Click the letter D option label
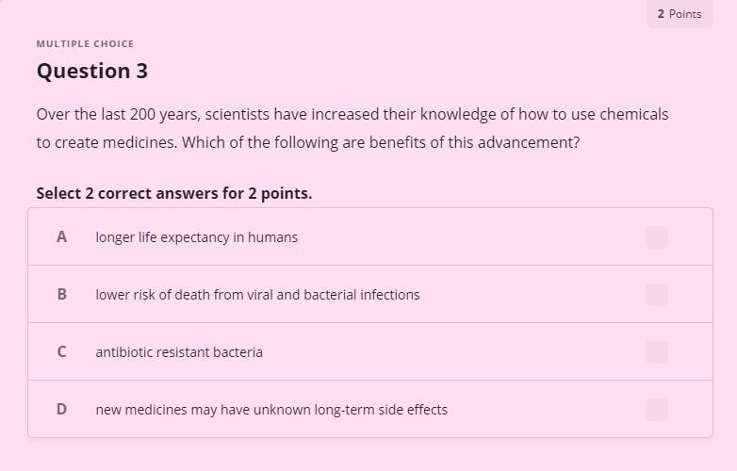Image resolution: width=737 pixels, height=471 pixels. click(x=61, y=410)
